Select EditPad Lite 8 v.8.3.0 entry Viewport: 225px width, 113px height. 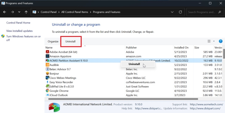62,87
